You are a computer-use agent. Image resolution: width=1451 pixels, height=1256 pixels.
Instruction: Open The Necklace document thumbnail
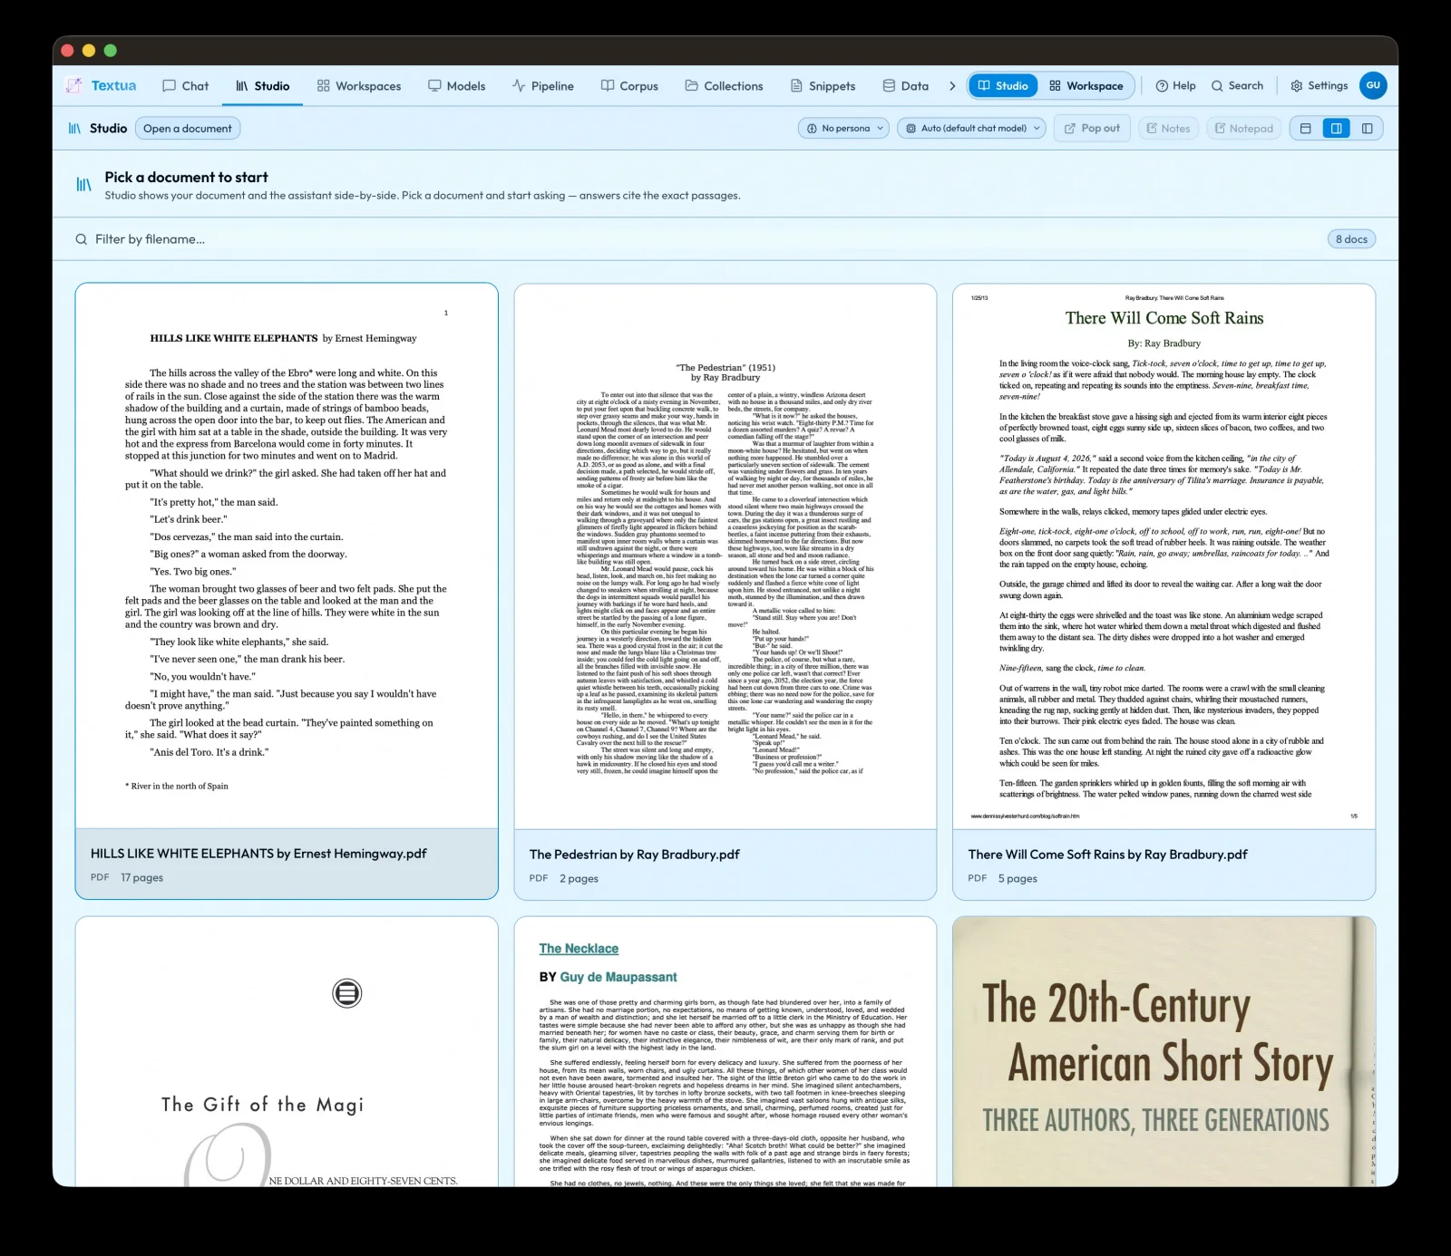[725, 1051]
